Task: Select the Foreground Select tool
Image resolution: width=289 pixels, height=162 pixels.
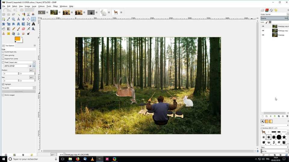Action: (33, 14)
